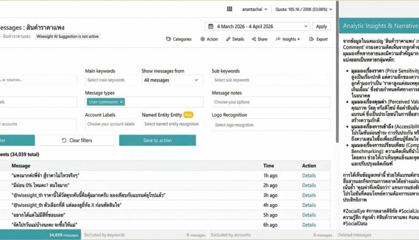Viewport: 419px width, 240px height.
Task: Expand the Quota 105.1K / 200K dropdown
Action: click(304, 9)
